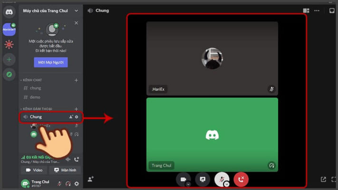This screenshot has width=338, height=190.
Task: Click green Discord avatar under Chung channel
Action: 34,134
